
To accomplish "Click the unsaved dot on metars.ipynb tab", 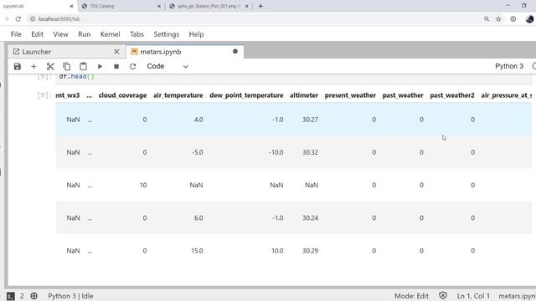I will [x=235, y=52].
